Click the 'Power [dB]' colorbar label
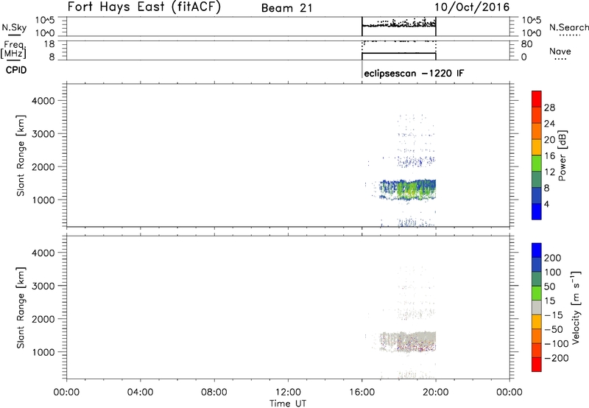This screenshot has height=408, width=589. coord(562,155)
